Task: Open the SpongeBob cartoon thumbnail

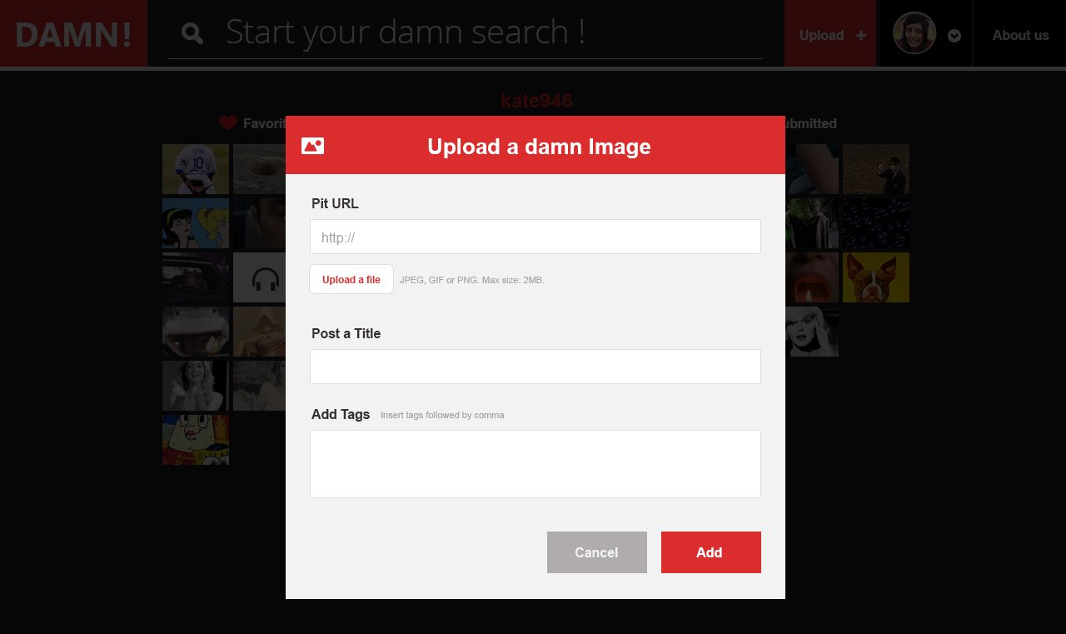Action: 196,440
